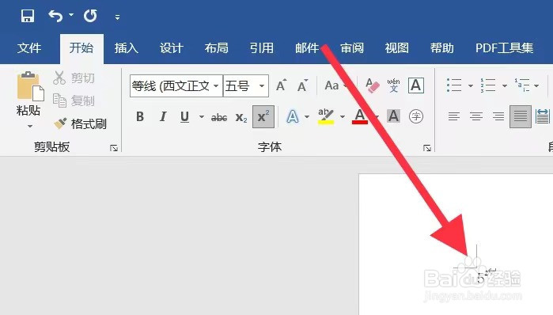Viewport: 553px width, 315px height.
Task: Clear all formatting with the eraser icon
Action: [373, 85]
